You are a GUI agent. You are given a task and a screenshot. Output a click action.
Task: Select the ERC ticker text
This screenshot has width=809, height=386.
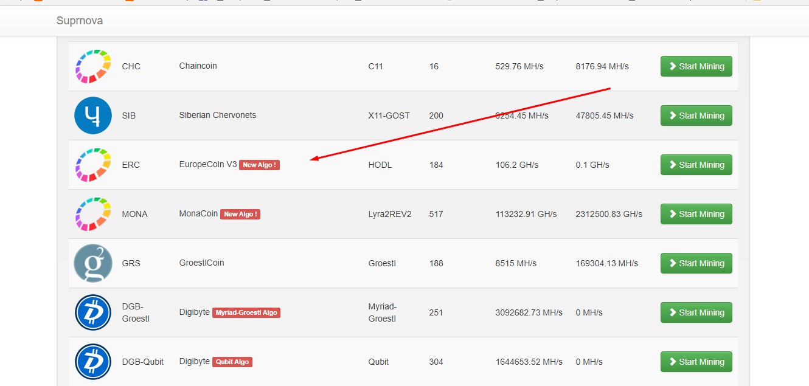coord(131,165)
